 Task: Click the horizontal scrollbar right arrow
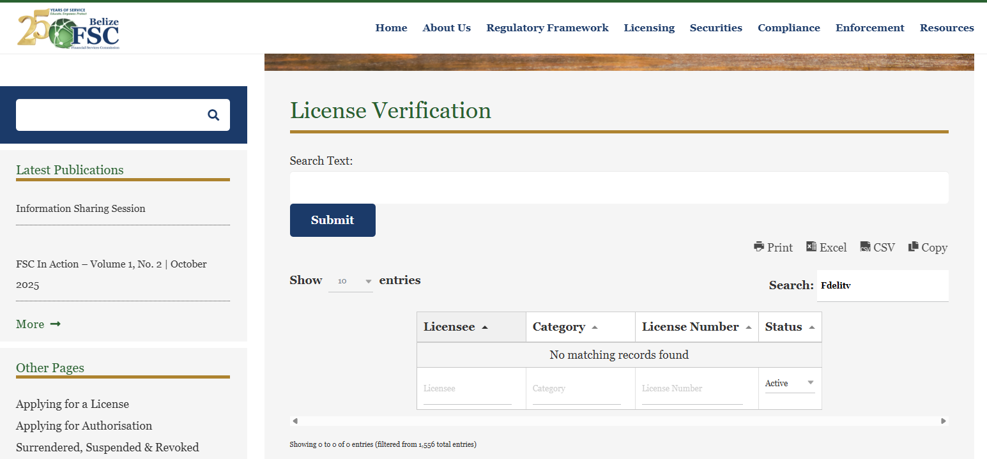coord(944,421)
